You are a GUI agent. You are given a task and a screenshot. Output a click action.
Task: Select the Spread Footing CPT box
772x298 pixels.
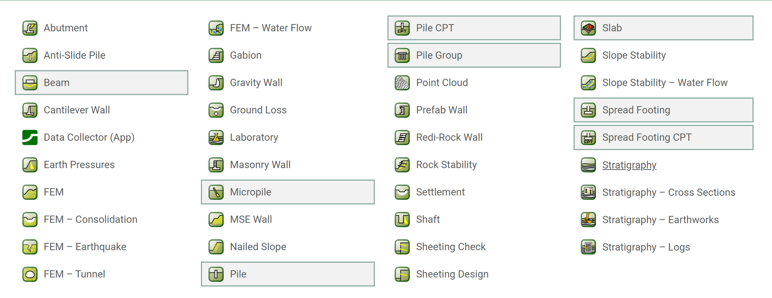[x=663, y=138]
